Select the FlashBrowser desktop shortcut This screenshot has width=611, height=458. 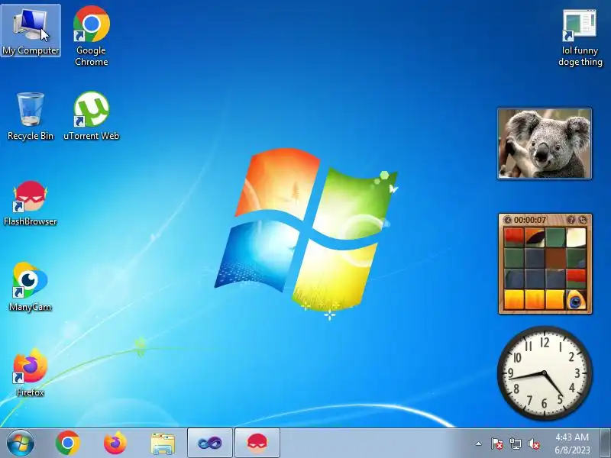click(31, 202)
